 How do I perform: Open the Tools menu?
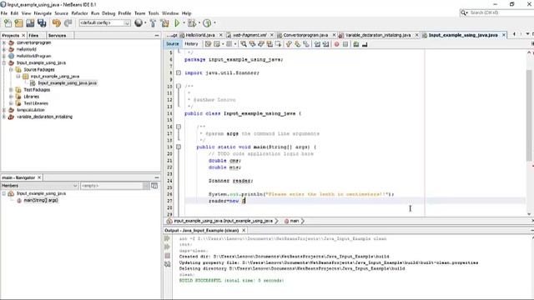(154, 13)
